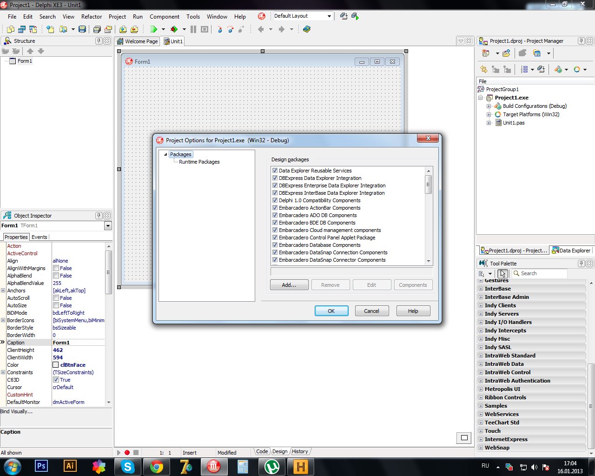Click the Sync icon in Project Manager

484,69
